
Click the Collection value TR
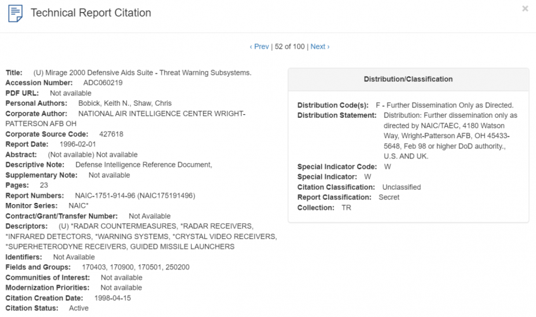click(346, 207)
